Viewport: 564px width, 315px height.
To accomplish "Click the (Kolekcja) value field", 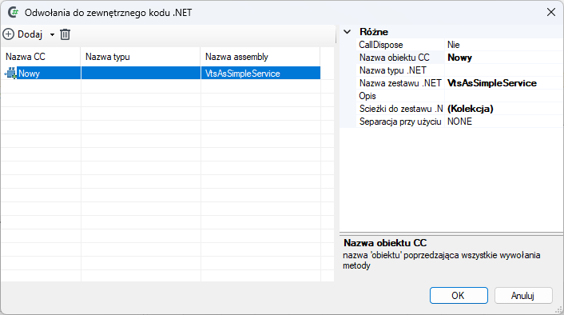I will [503, 109].
